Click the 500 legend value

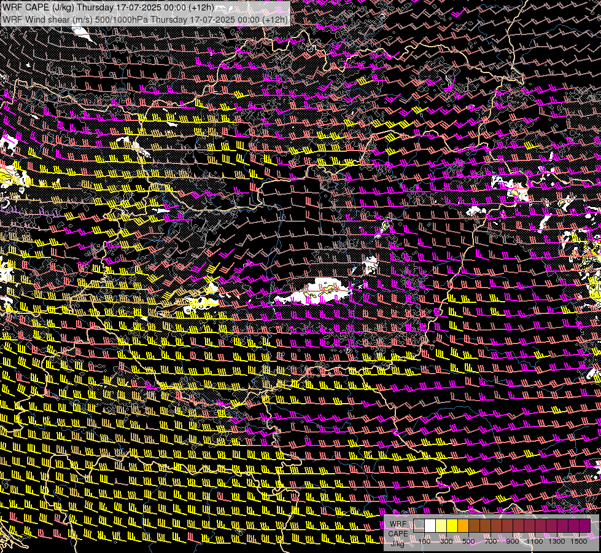(x=468, y=541)
